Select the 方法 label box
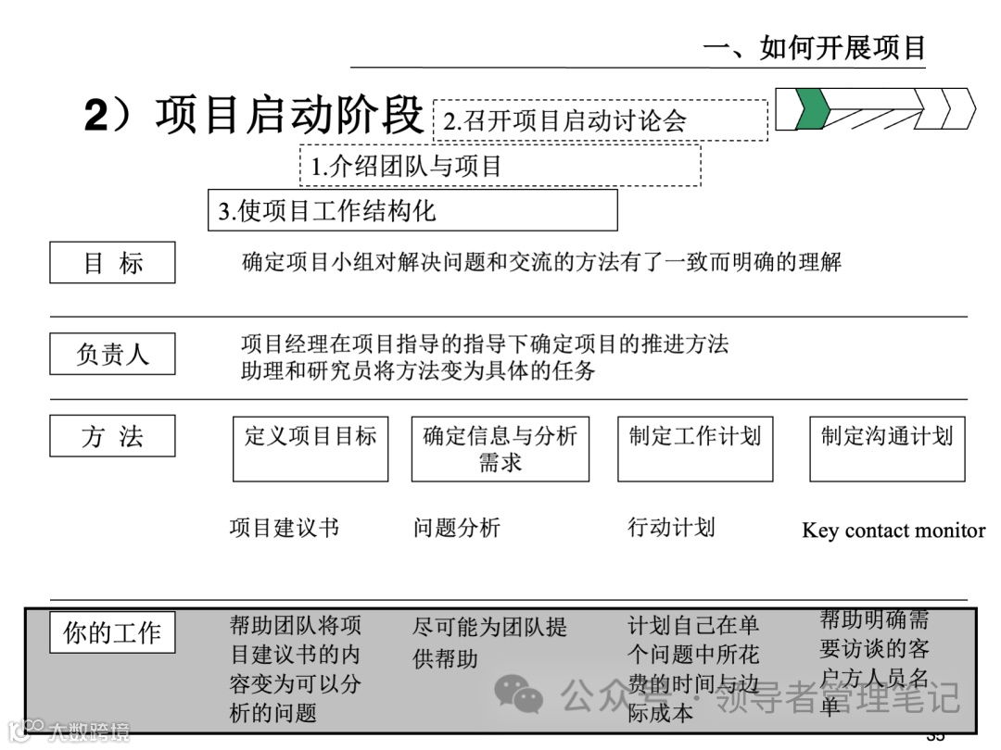Screen dimensions: 1001x750 click(112, 435)
